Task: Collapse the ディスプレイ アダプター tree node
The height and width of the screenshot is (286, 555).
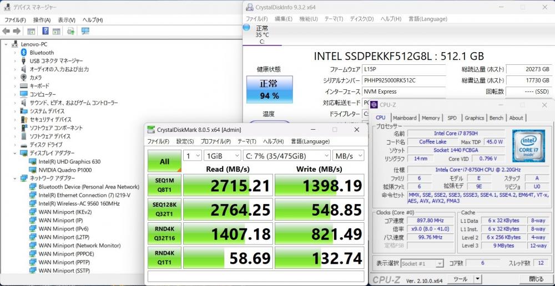Action: [x=15, y=153]
